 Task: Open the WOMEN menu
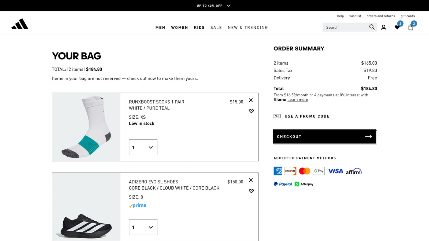pos(179,27)
